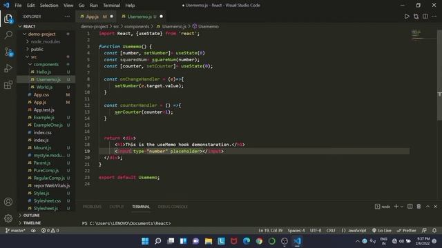The image size is (442, 248).
Task: Open the Search view in activity bar
Action: 8,35
